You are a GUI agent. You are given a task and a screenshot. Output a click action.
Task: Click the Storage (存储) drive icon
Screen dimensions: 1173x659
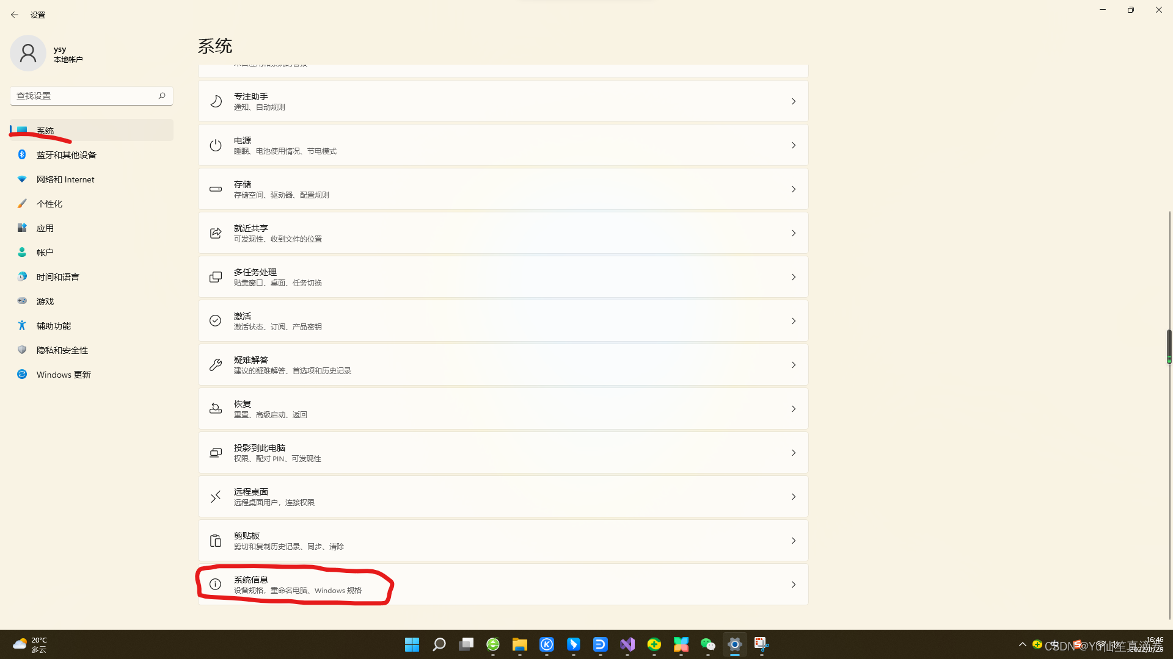click(x=216, y=189)
